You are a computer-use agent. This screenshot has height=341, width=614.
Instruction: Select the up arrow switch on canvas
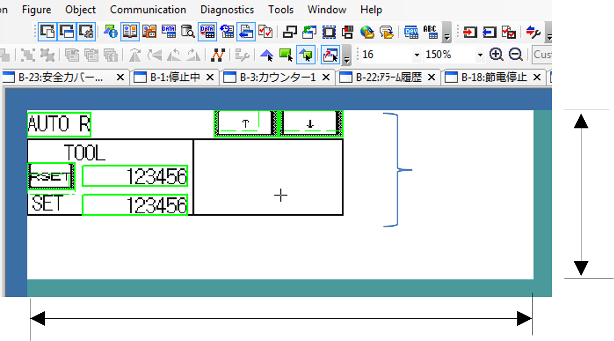pos(246,123)
